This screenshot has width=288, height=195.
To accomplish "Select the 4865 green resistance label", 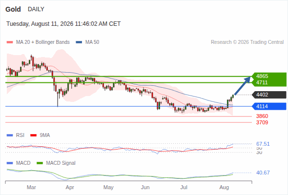I will pyautogui.click(x=262, y=76).
